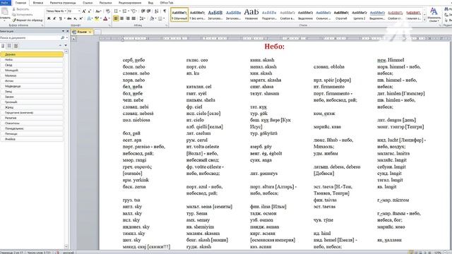Toggle Superscript formatting
Screen dimensions: 452x254
(81, 18)
